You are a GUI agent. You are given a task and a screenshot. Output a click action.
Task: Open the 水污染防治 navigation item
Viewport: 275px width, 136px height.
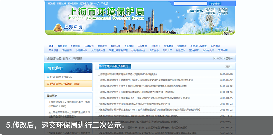(x=81, y=50)
